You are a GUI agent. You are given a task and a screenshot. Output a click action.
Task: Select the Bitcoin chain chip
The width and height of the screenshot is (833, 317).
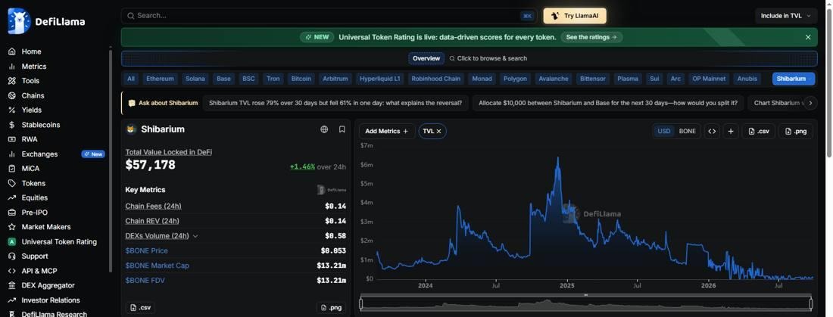(301, 79)
